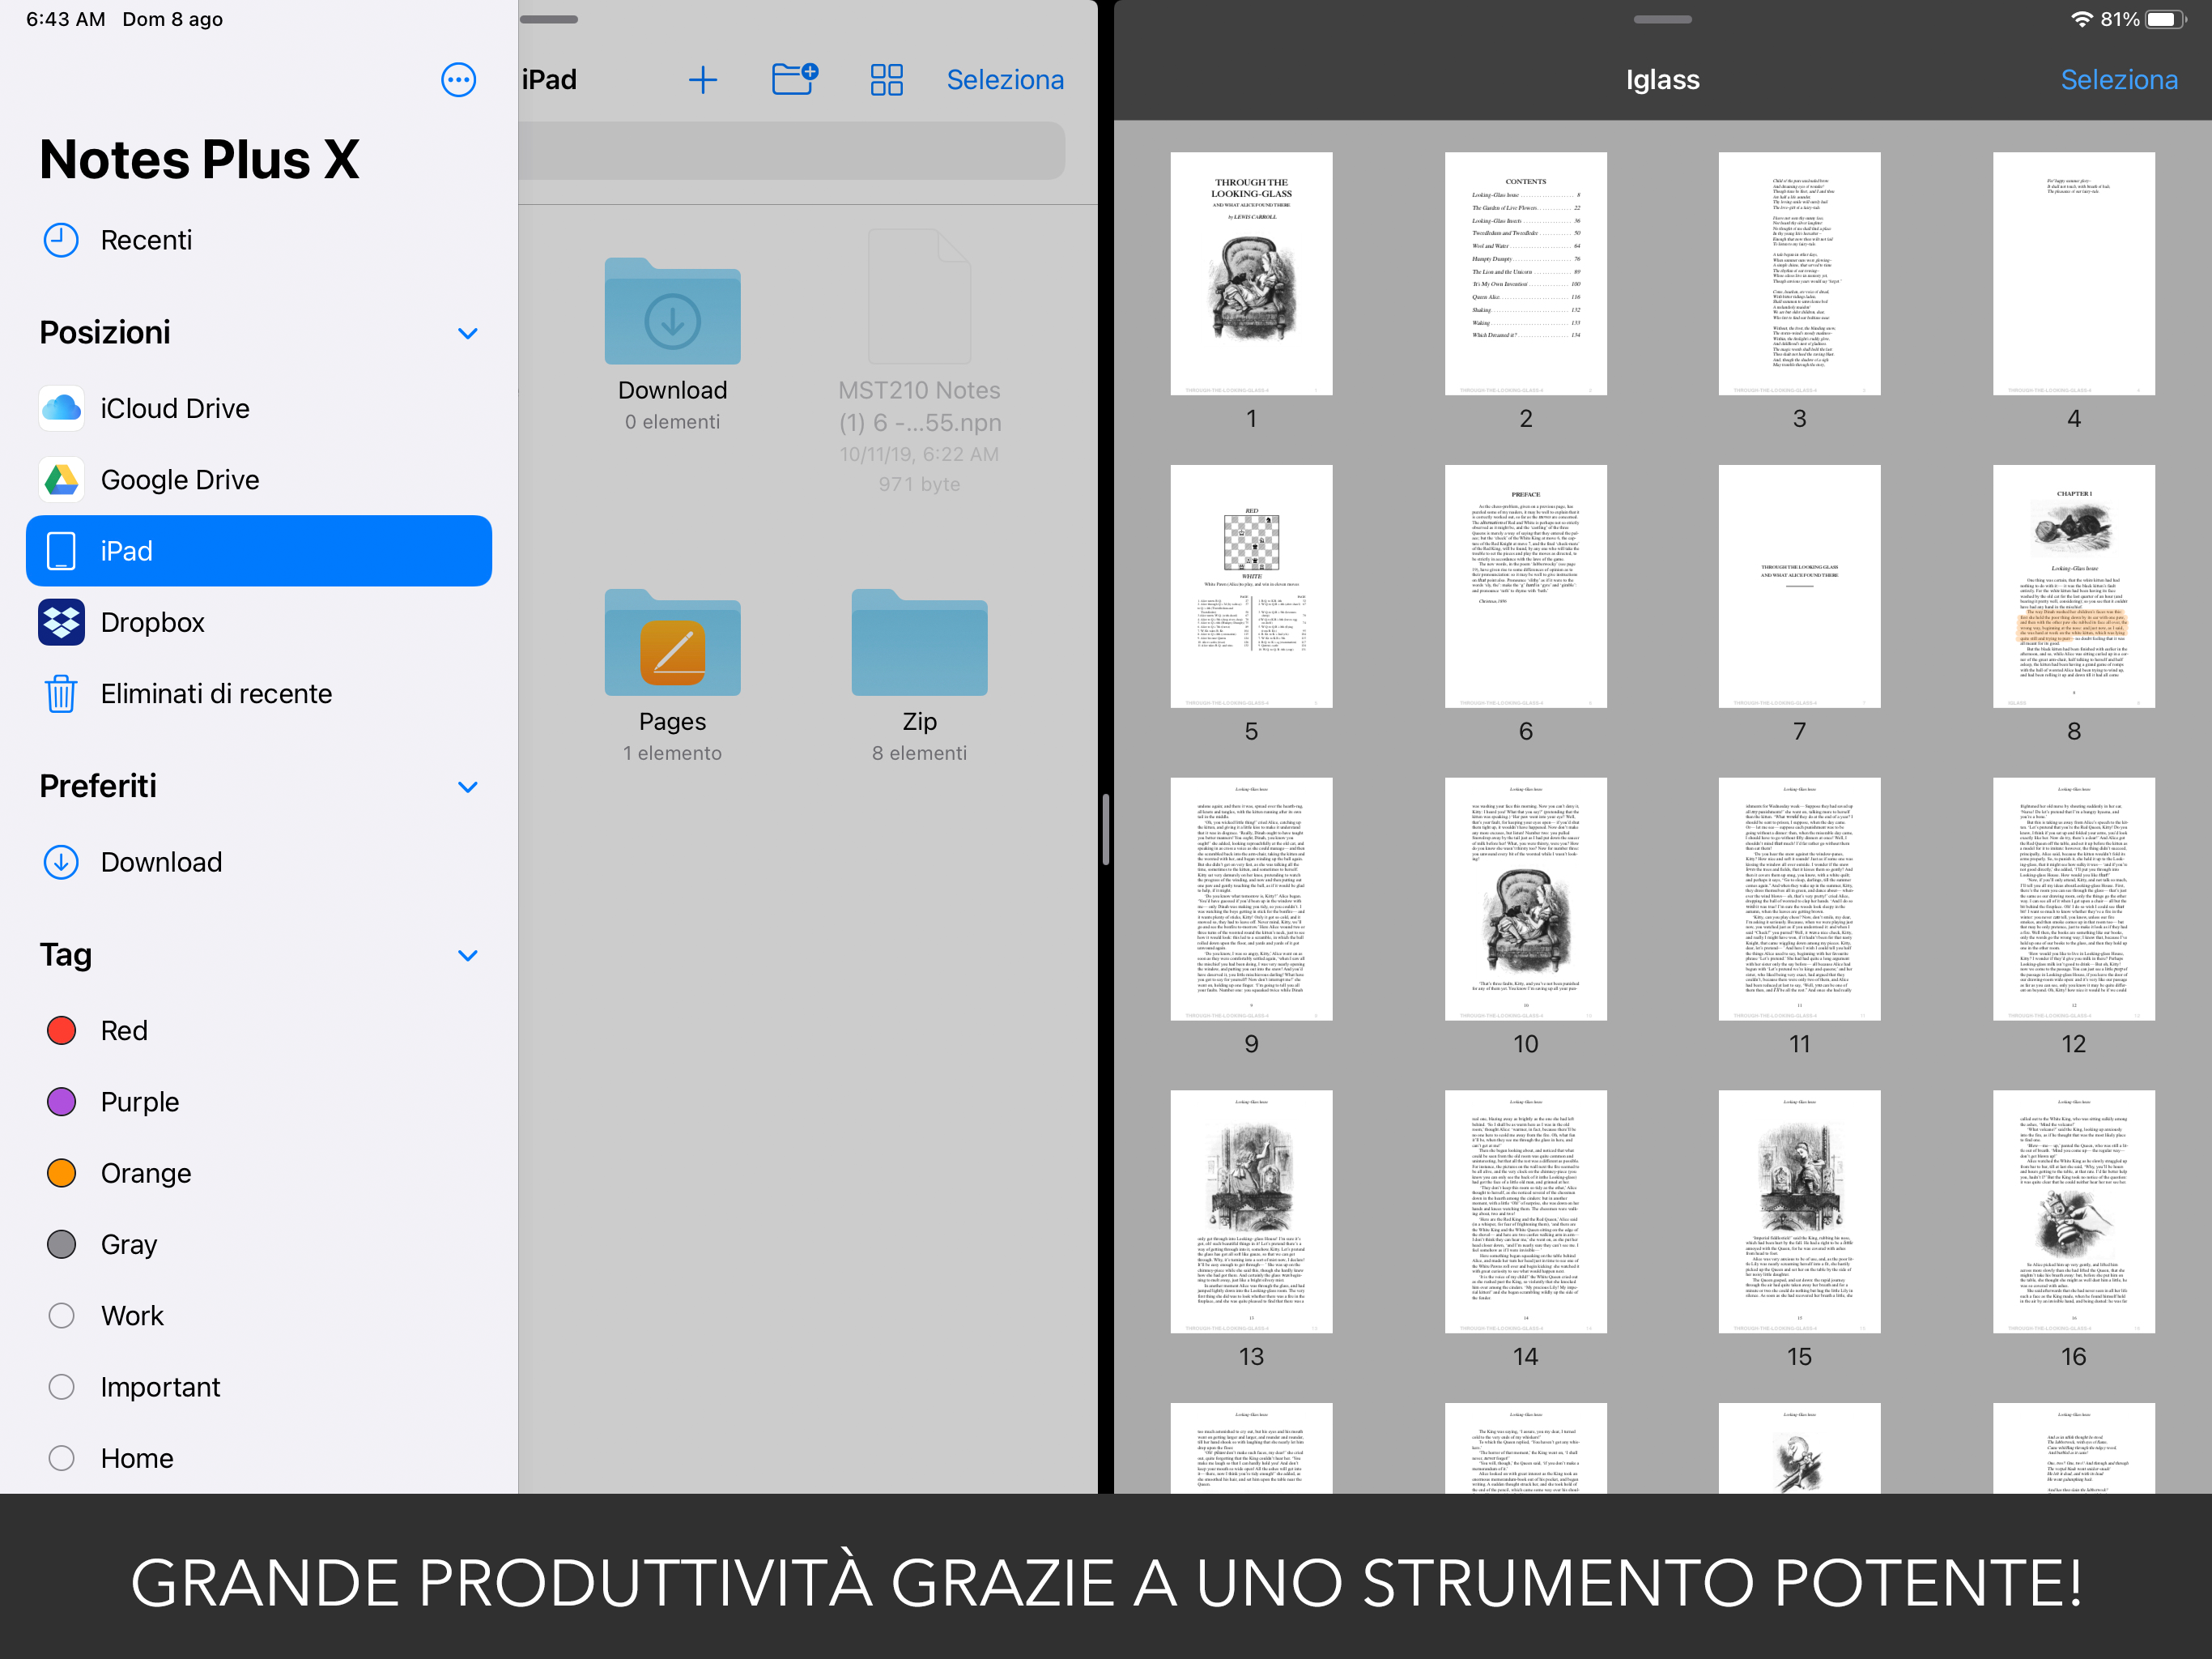Open page 7 thumbnail
2212x1659 pixels.
point(1799,586)
